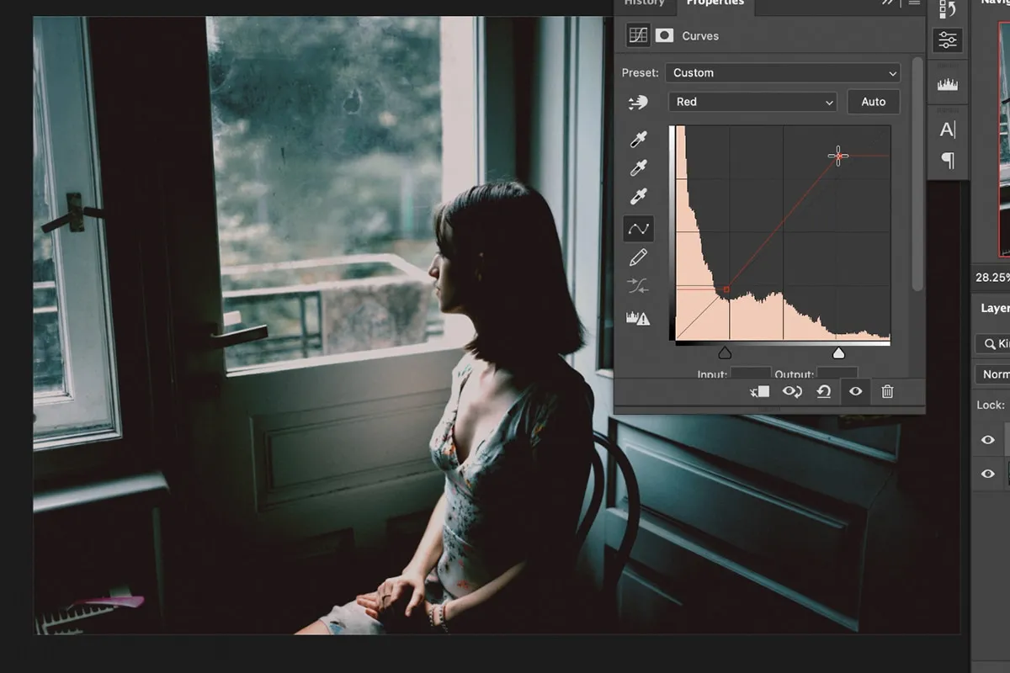Open the Properties panel flyout menu

pos(914,3)
